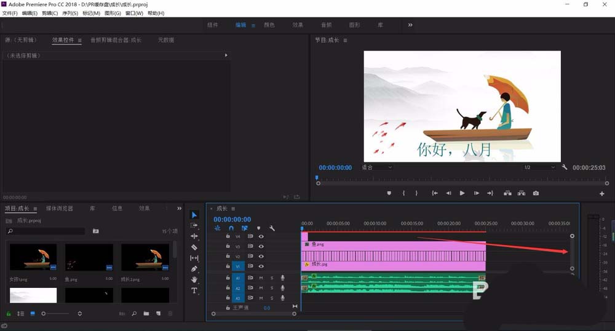Screen dimensions: 615x331
Task: Switch to the 媒体浏览器 tab
Action: (x=60, y=208)
